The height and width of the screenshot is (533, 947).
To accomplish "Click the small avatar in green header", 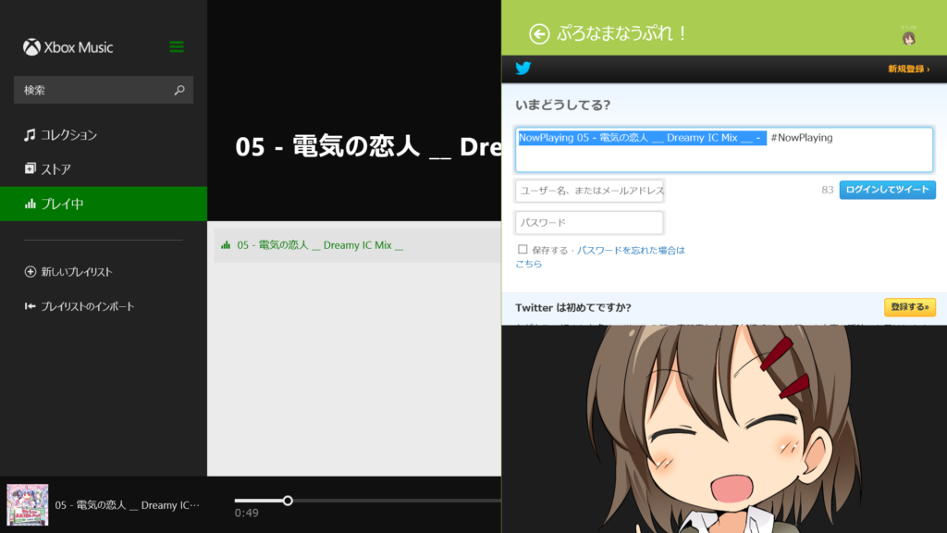I will coord(909,37).
